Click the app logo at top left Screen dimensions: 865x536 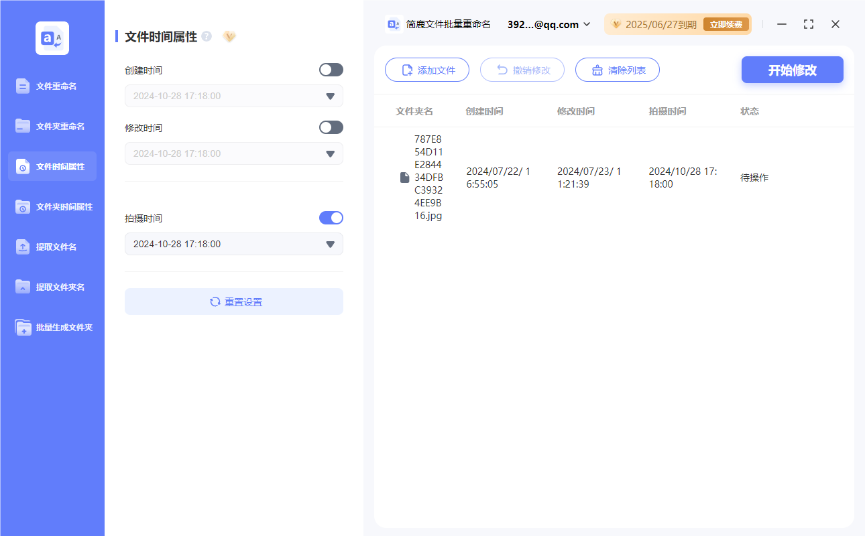(52, 38)
